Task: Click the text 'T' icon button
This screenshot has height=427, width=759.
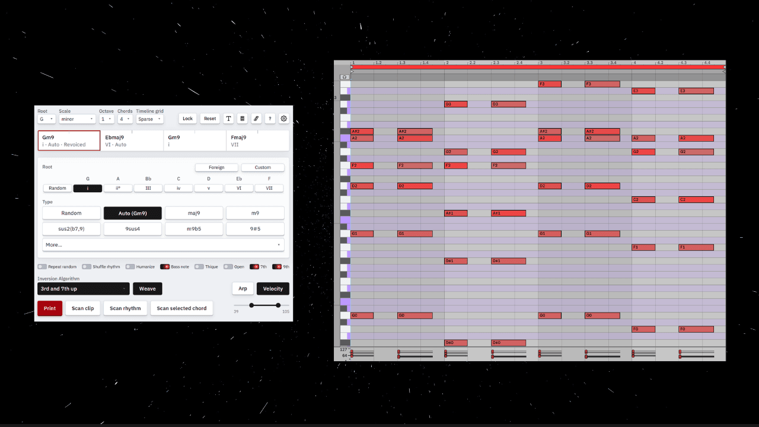Action: [x=229, y=119]
